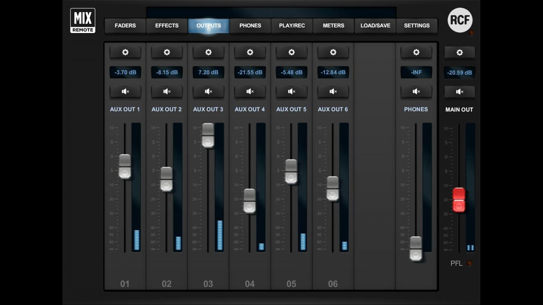The height and width of the screenshot is (305, 543).
Task: Click the MIX Remote logo
Action: coord(83,21)
